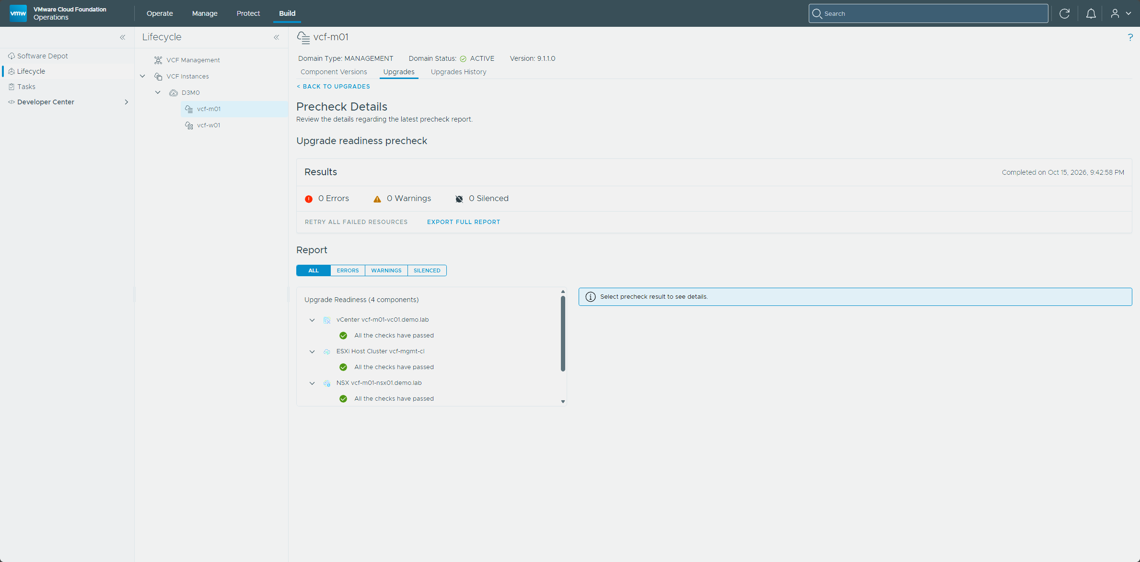Collapse the vCenter vcf-m01-vc01.demo.lab row
Viewport: 1140px width, 562px height.
312,320
